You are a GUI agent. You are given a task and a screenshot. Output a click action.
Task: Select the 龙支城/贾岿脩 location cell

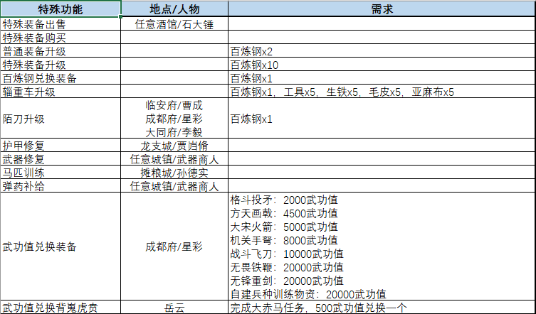[174, 146]
